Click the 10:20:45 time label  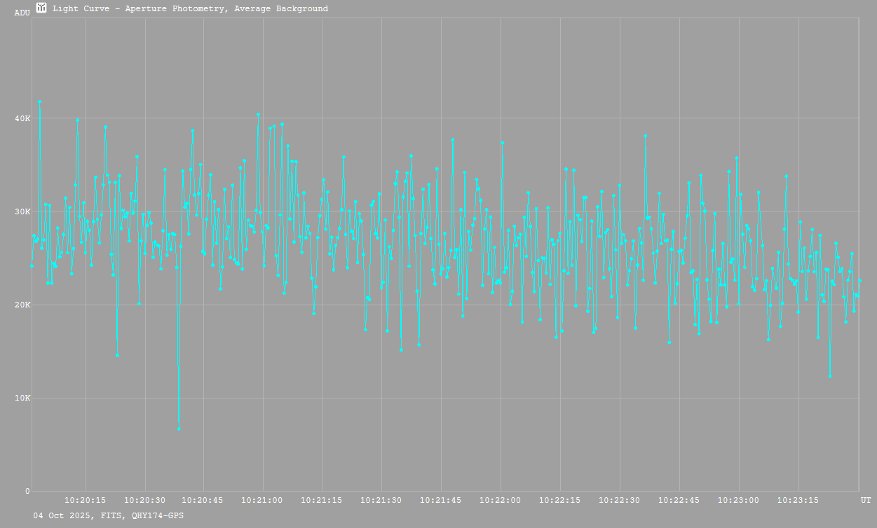point(204,501)
